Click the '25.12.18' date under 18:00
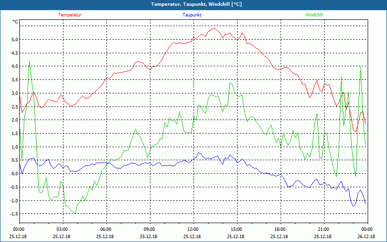The image size is (387, 242). point(279,237)
